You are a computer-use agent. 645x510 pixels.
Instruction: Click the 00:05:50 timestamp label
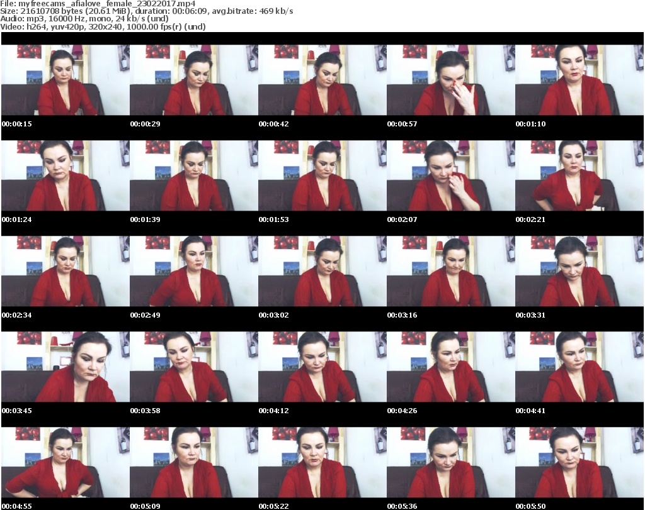tap(530, 506)
